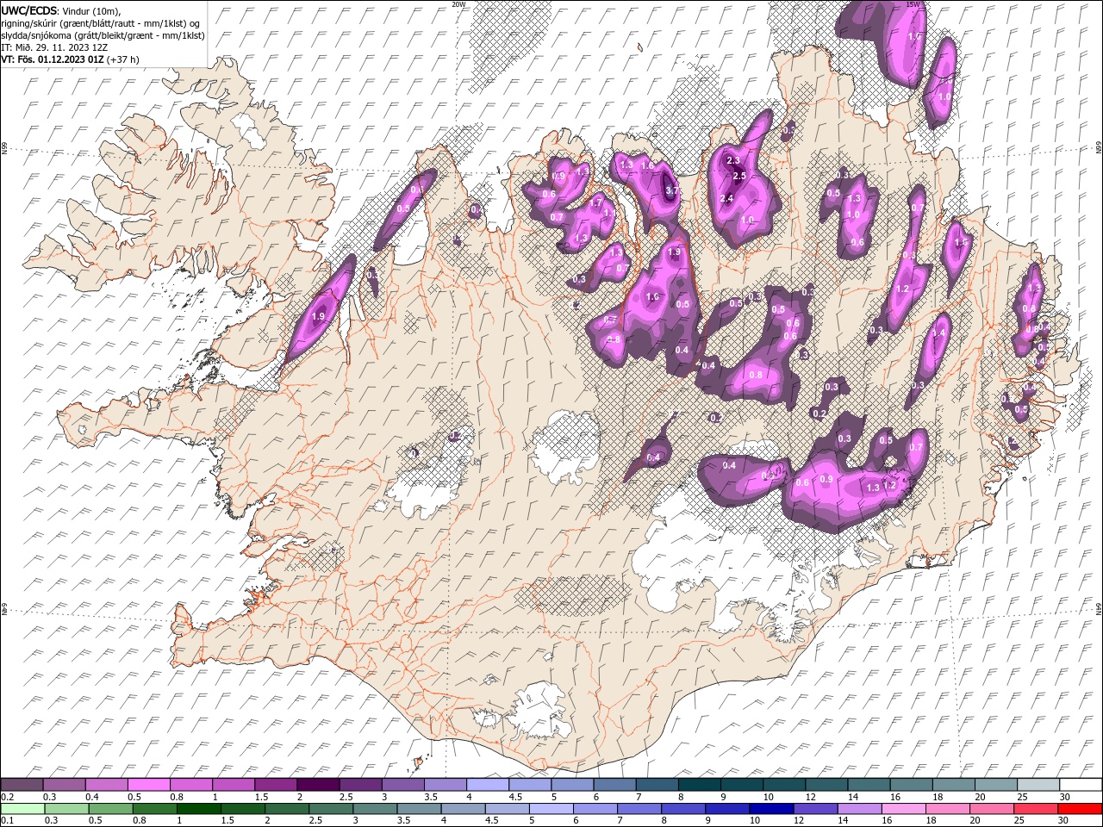Click the 2.5 snowfall value label

[738, 176]
